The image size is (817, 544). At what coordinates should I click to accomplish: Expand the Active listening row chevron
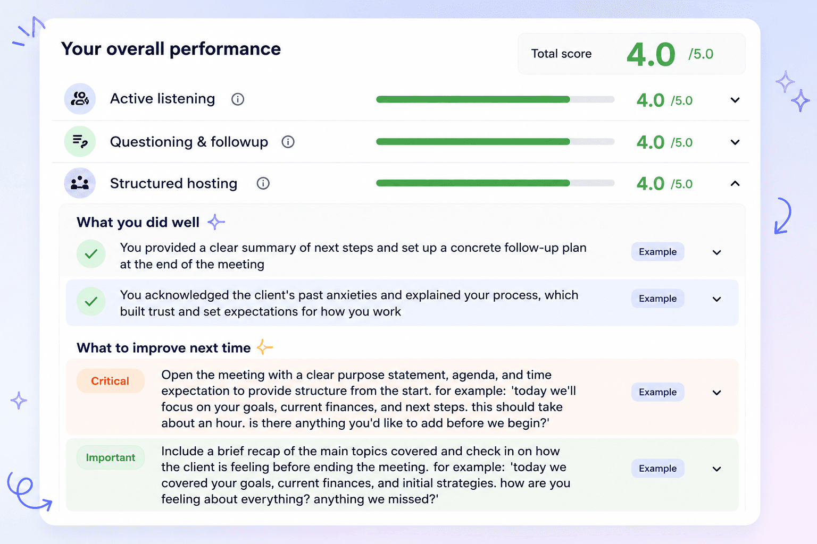tap(735, 100)
